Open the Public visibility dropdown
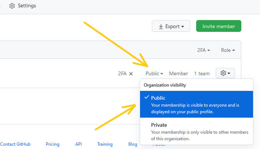The height and width of the screenshot is (149, 260). click(154, 73)
